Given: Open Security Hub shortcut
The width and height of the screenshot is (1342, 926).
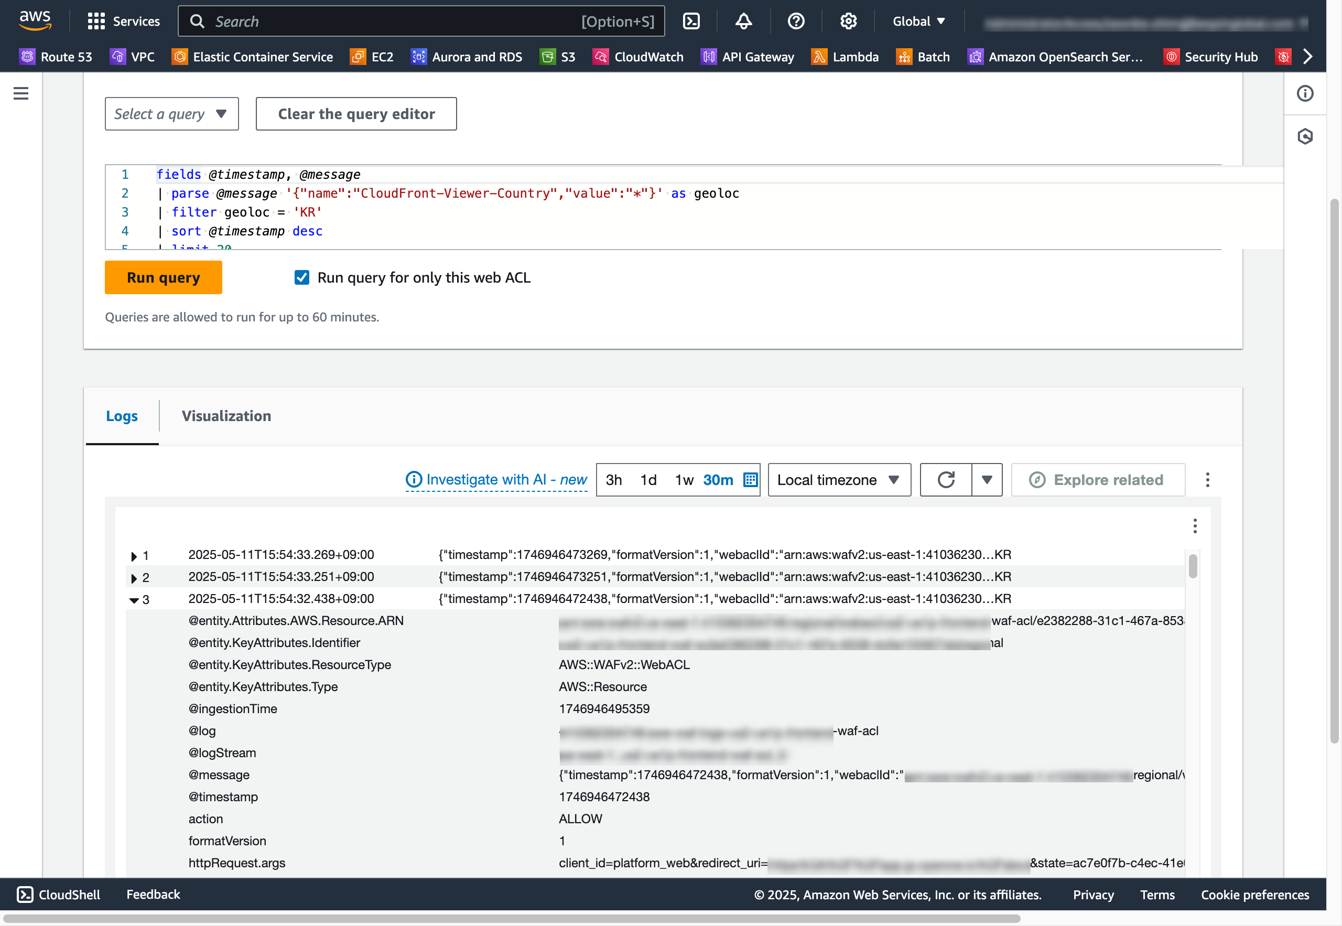Looking at the screenshot, I should point(1210,57).
